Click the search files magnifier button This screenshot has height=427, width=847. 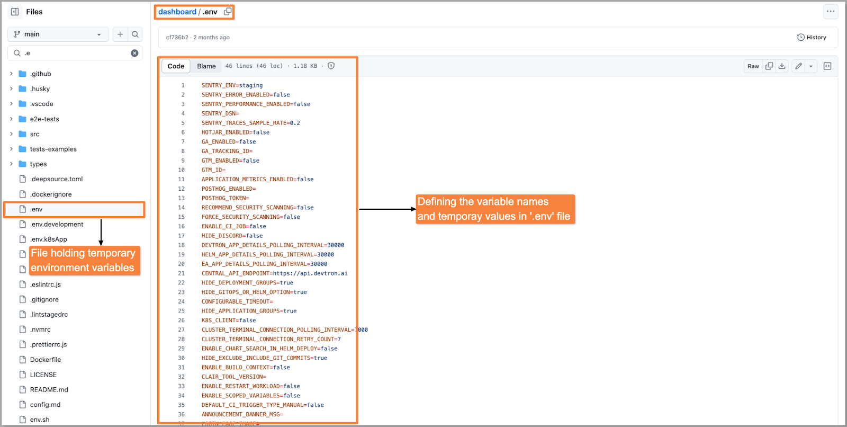coord(136,34)
